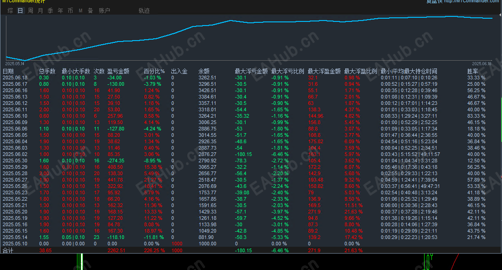
Task: Select the 2025.05.14 date cell
Action: tap(15, 237)
